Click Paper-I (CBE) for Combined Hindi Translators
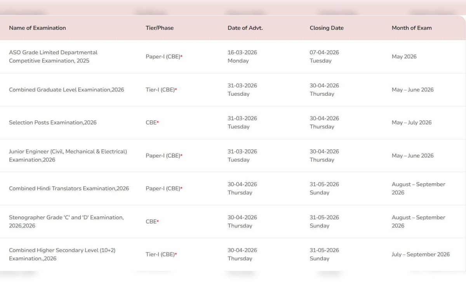The image size is (466, 286). tap(164, 188)
